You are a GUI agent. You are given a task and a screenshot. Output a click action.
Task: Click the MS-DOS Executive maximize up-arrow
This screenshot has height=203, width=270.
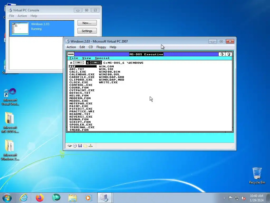tap(229, 54)
